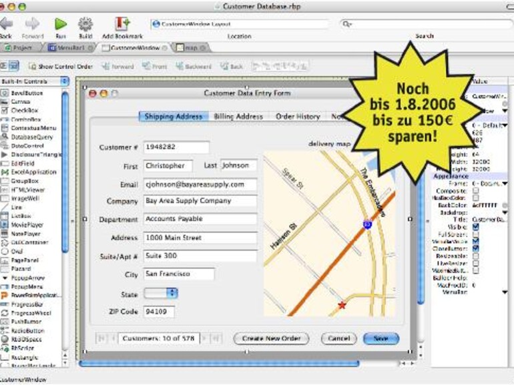Click the Add Bookmark icon
514x385 pixels.
tap(123, 23)
